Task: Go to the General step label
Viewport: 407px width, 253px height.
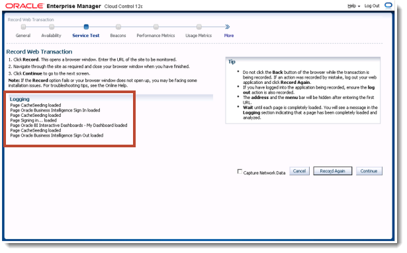Action: pyautogui.click(x=23, y=36)
